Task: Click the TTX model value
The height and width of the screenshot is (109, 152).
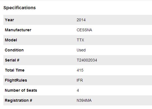Action: point(80,40)
